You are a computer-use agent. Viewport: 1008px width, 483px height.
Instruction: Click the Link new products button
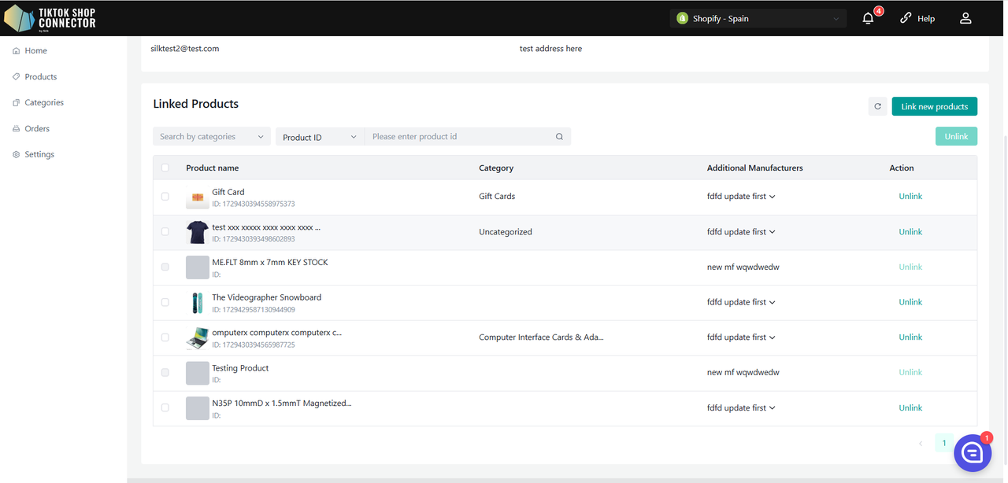[934, 106]
